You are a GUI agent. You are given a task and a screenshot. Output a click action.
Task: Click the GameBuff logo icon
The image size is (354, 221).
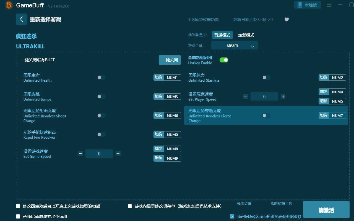[9, 5]
